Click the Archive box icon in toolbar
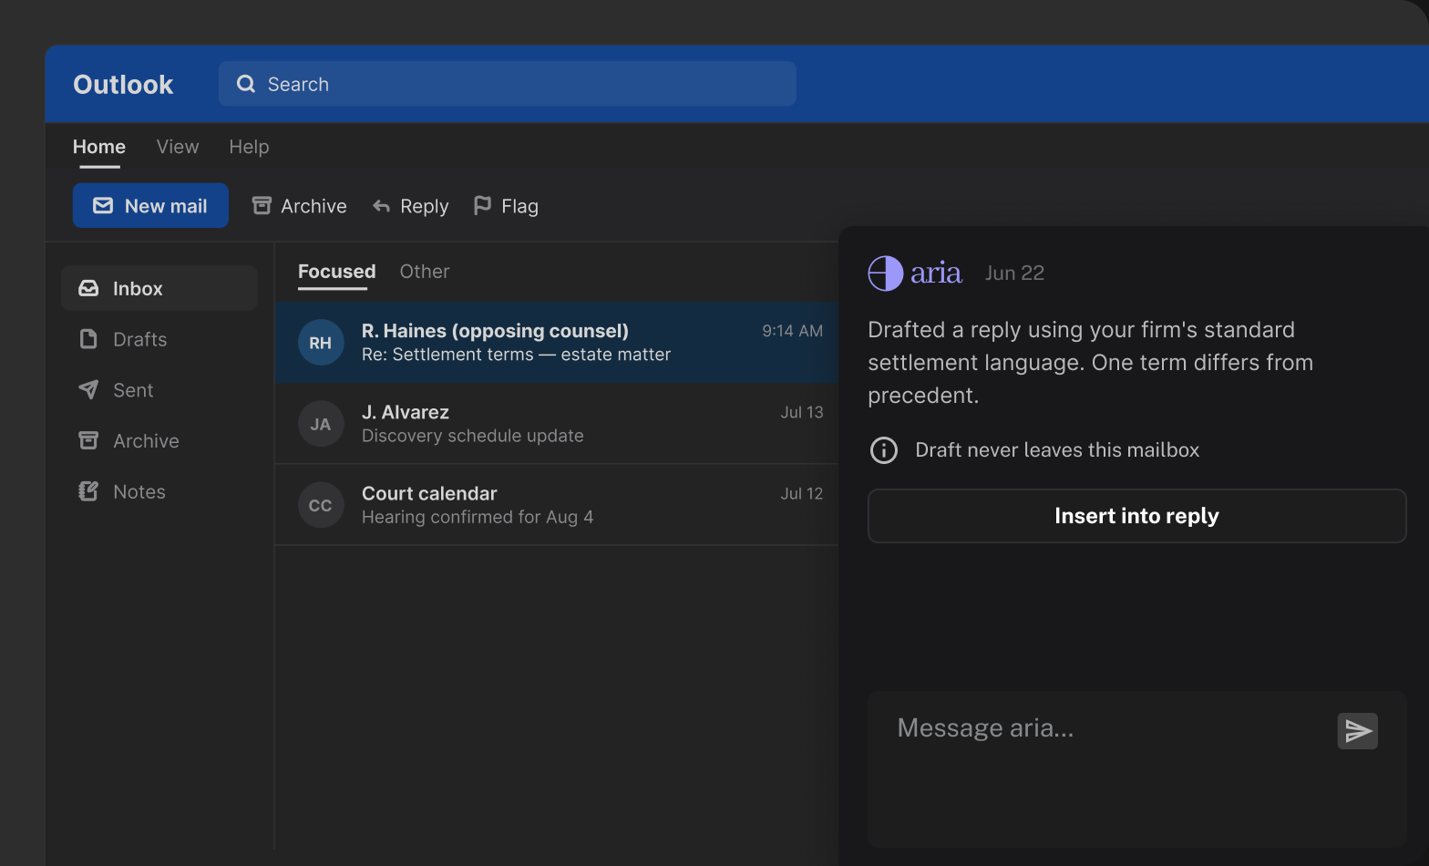Viewport: 1429px width, 866px height. point(262,206)
